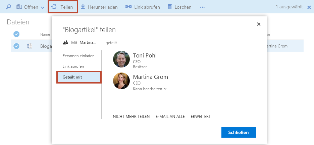Toggle the select-all checkmark in header
Image resolution: width=314 pixels, height=145 pixels.
pos(16,34)
